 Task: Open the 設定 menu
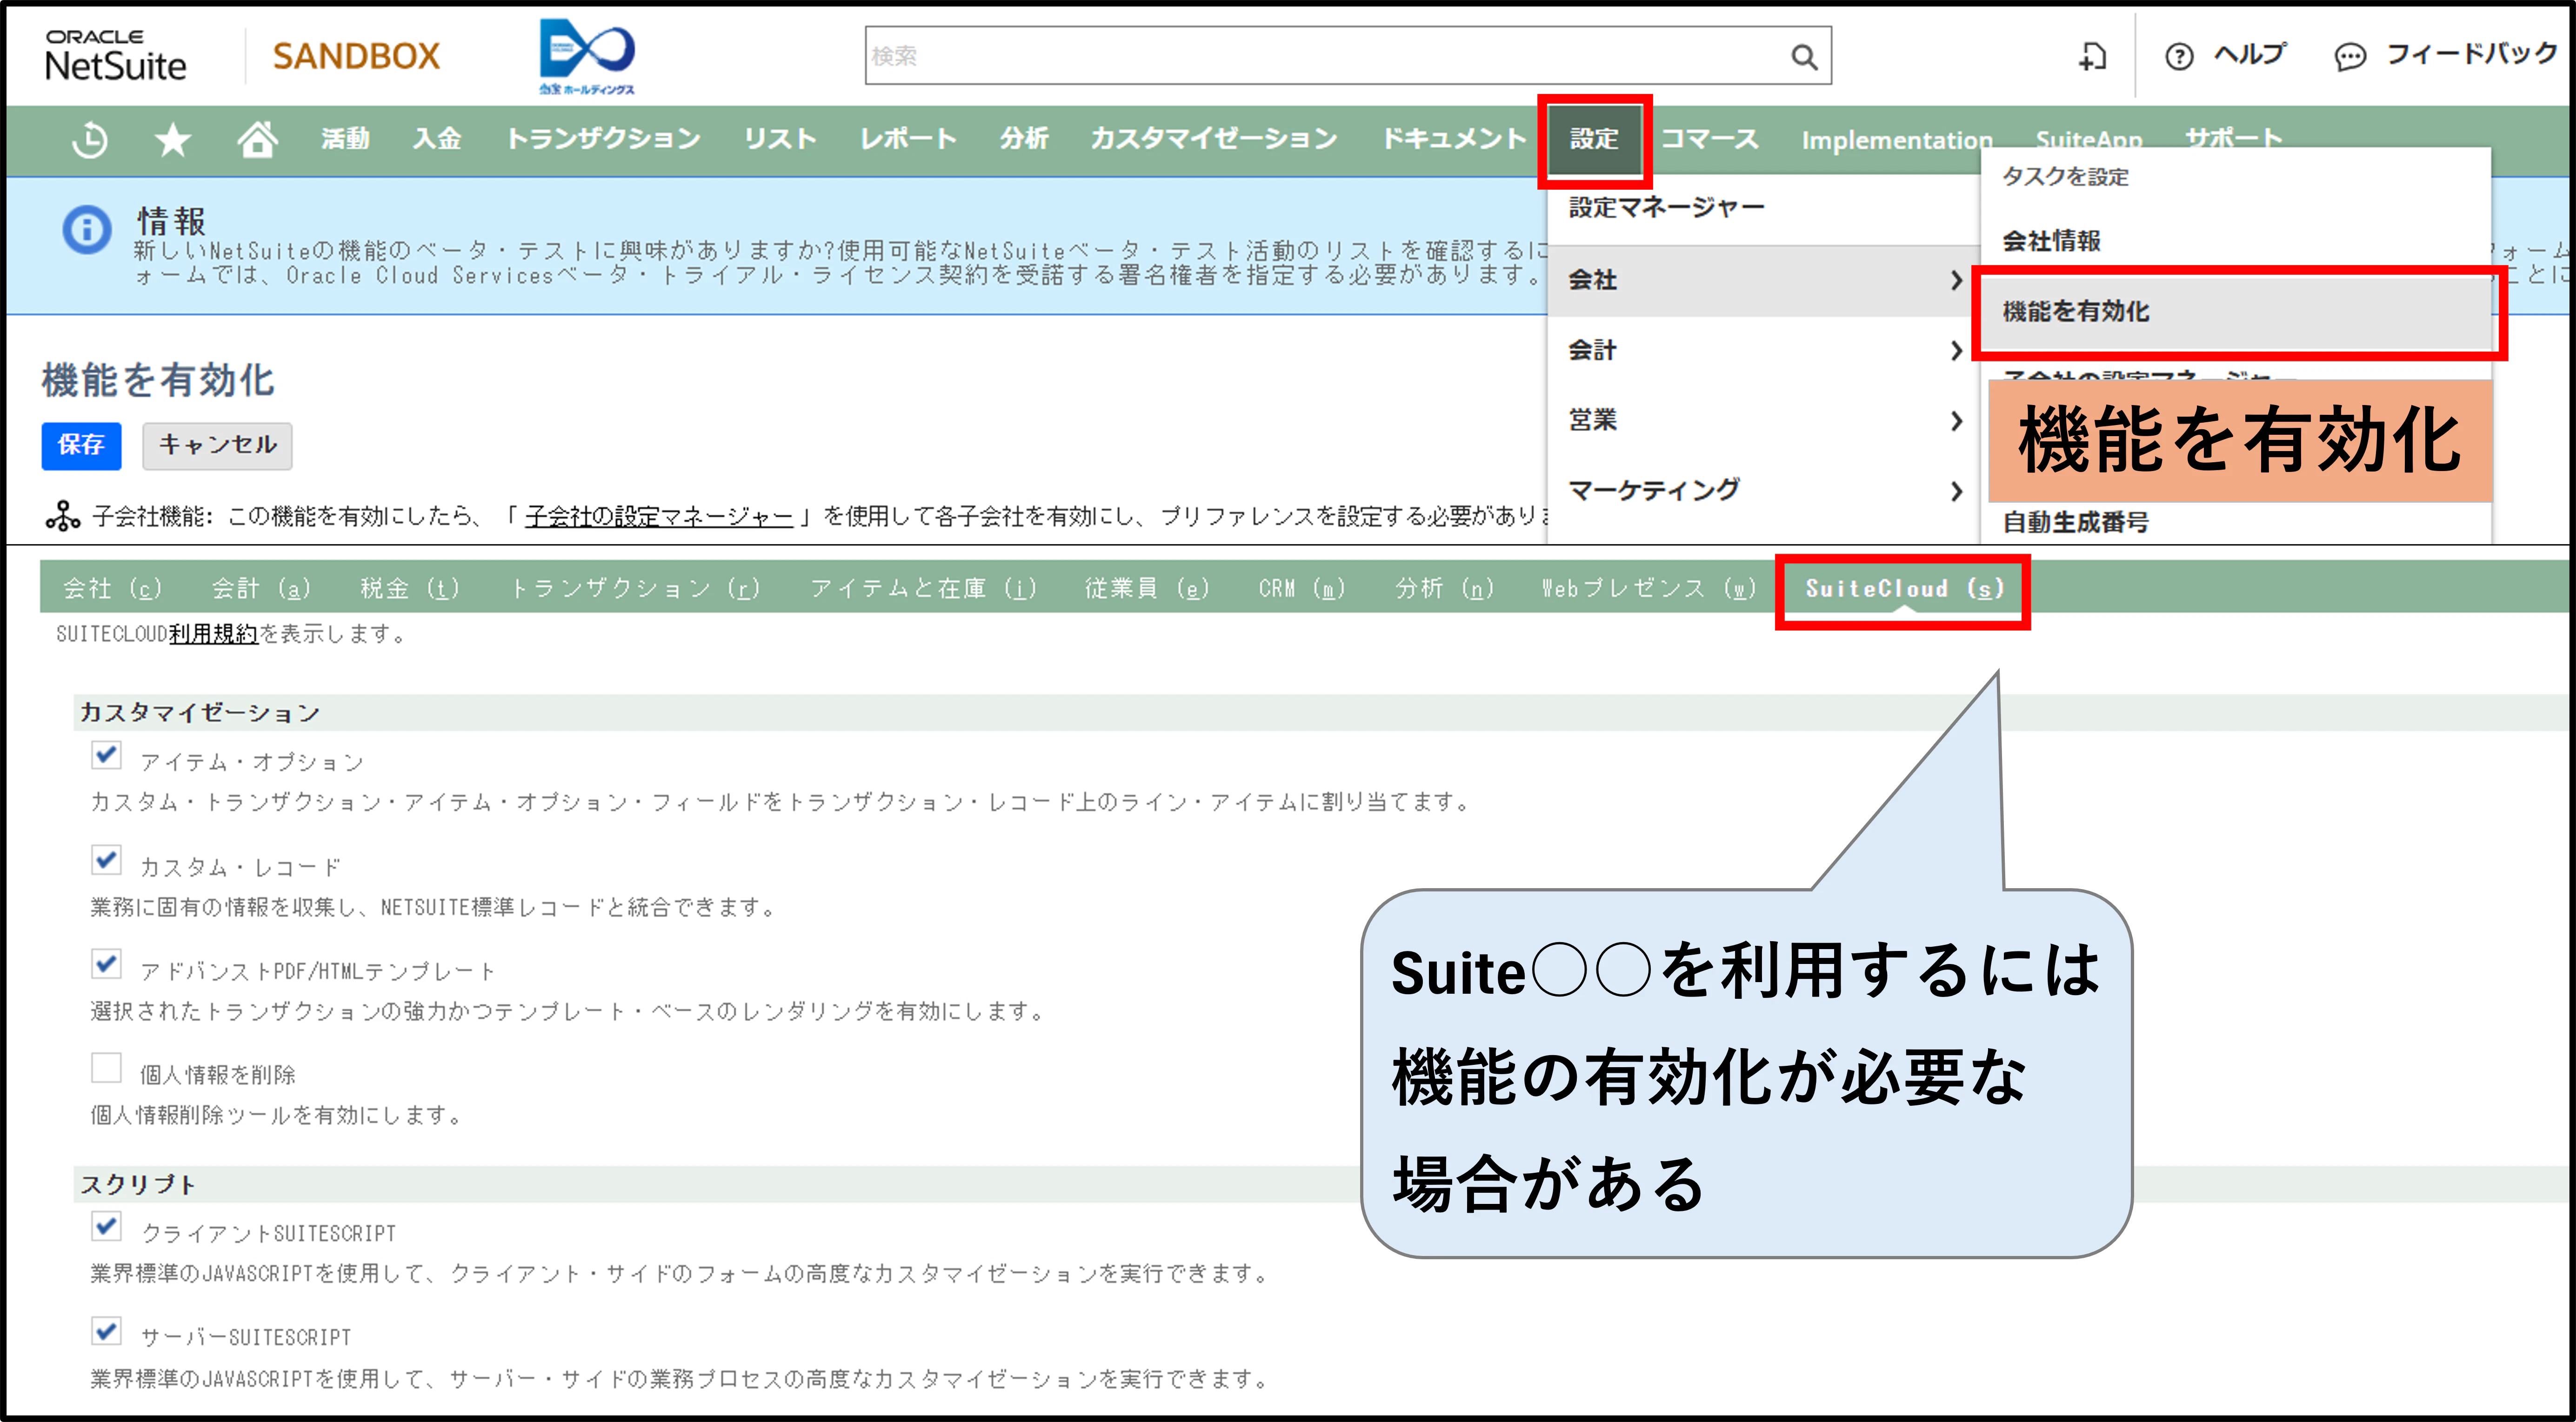pyautogui.click(x=1594, y=139)
